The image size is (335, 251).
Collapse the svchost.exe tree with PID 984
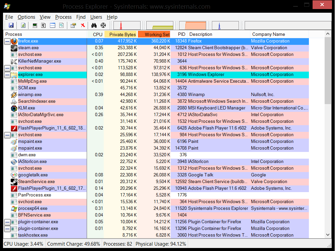click(7, 135)
